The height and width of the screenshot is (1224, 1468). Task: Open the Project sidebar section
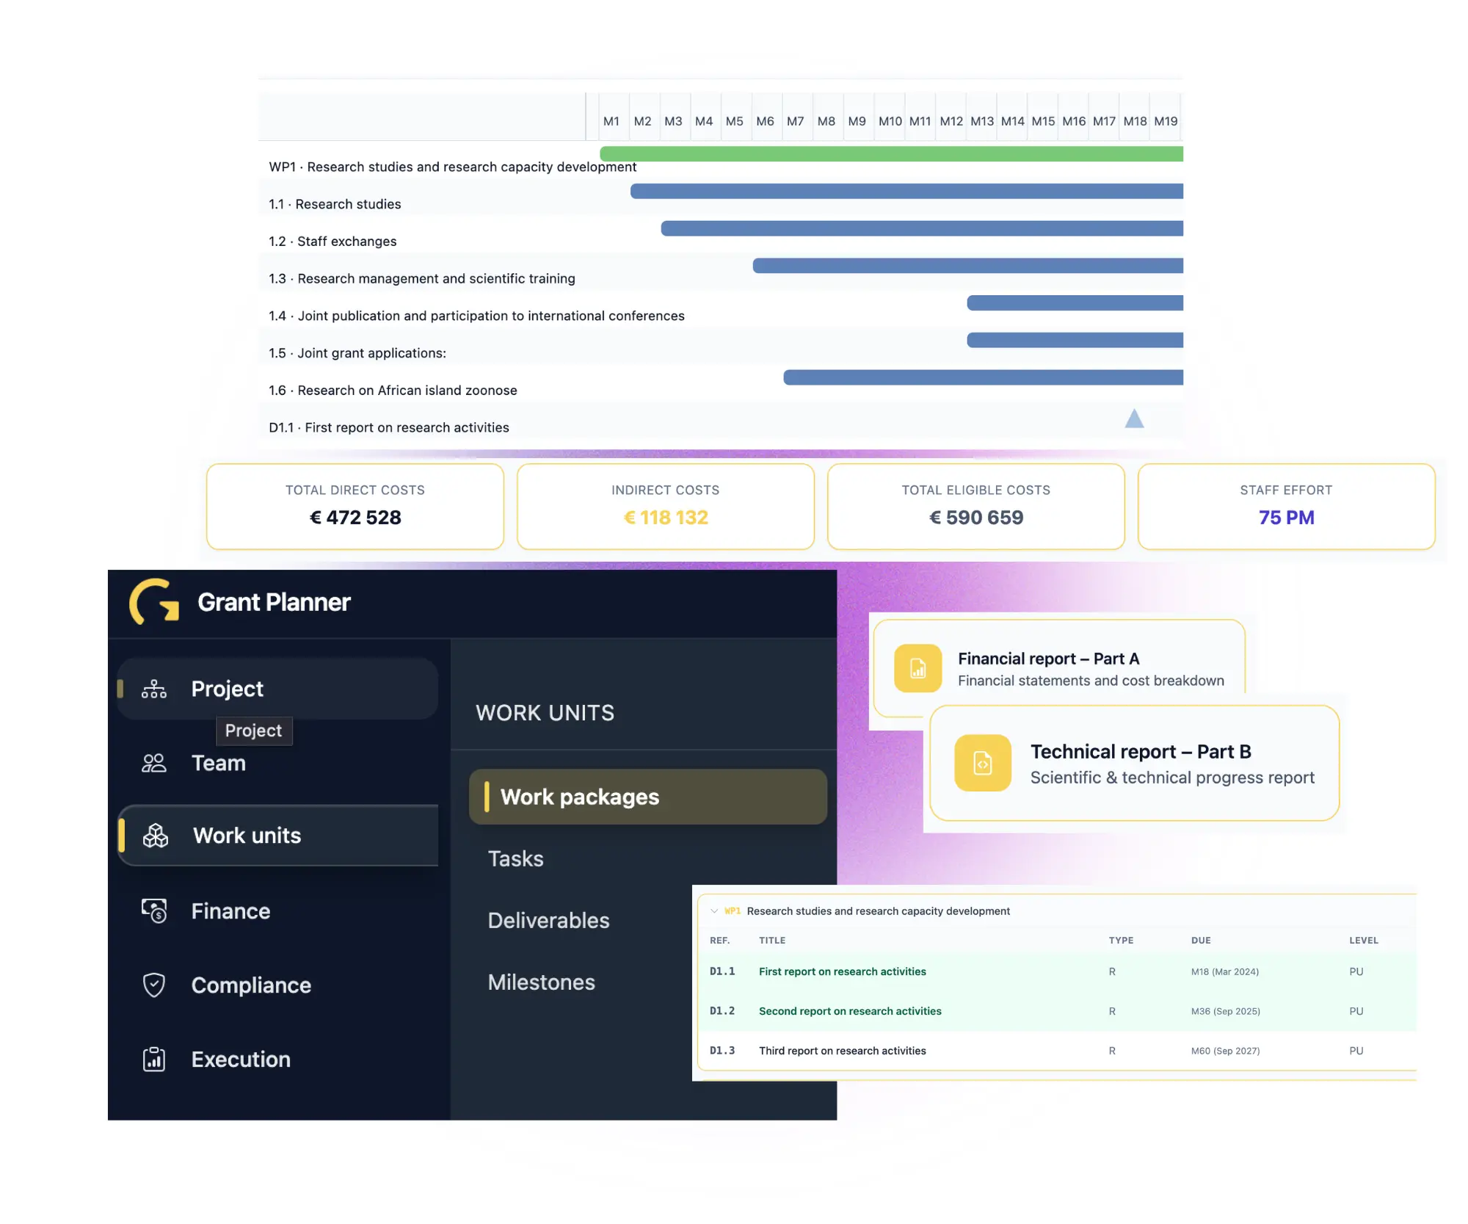coord(277,689)
